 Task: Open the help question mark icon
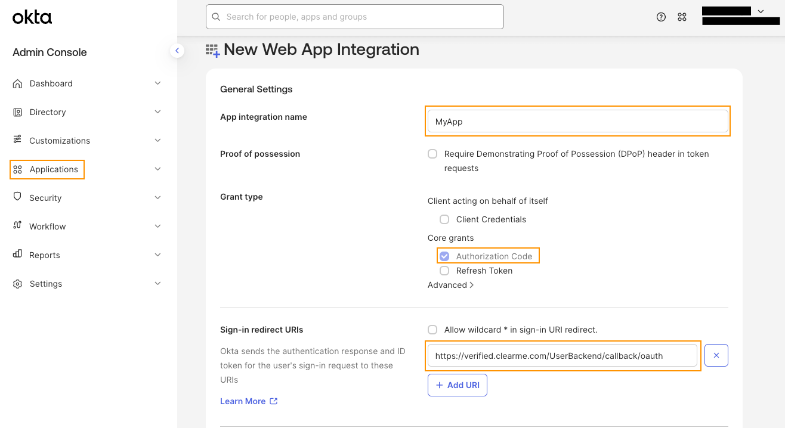(x=661, y=17)
